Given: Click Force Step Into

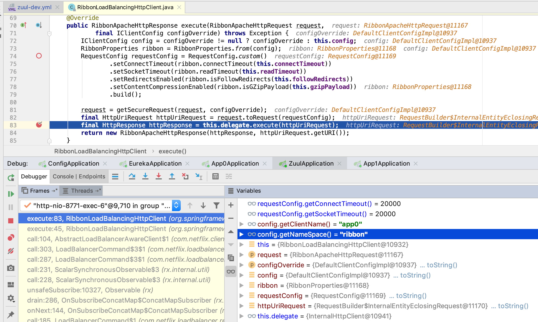Looking at the screenshot, I should [159, 176].
